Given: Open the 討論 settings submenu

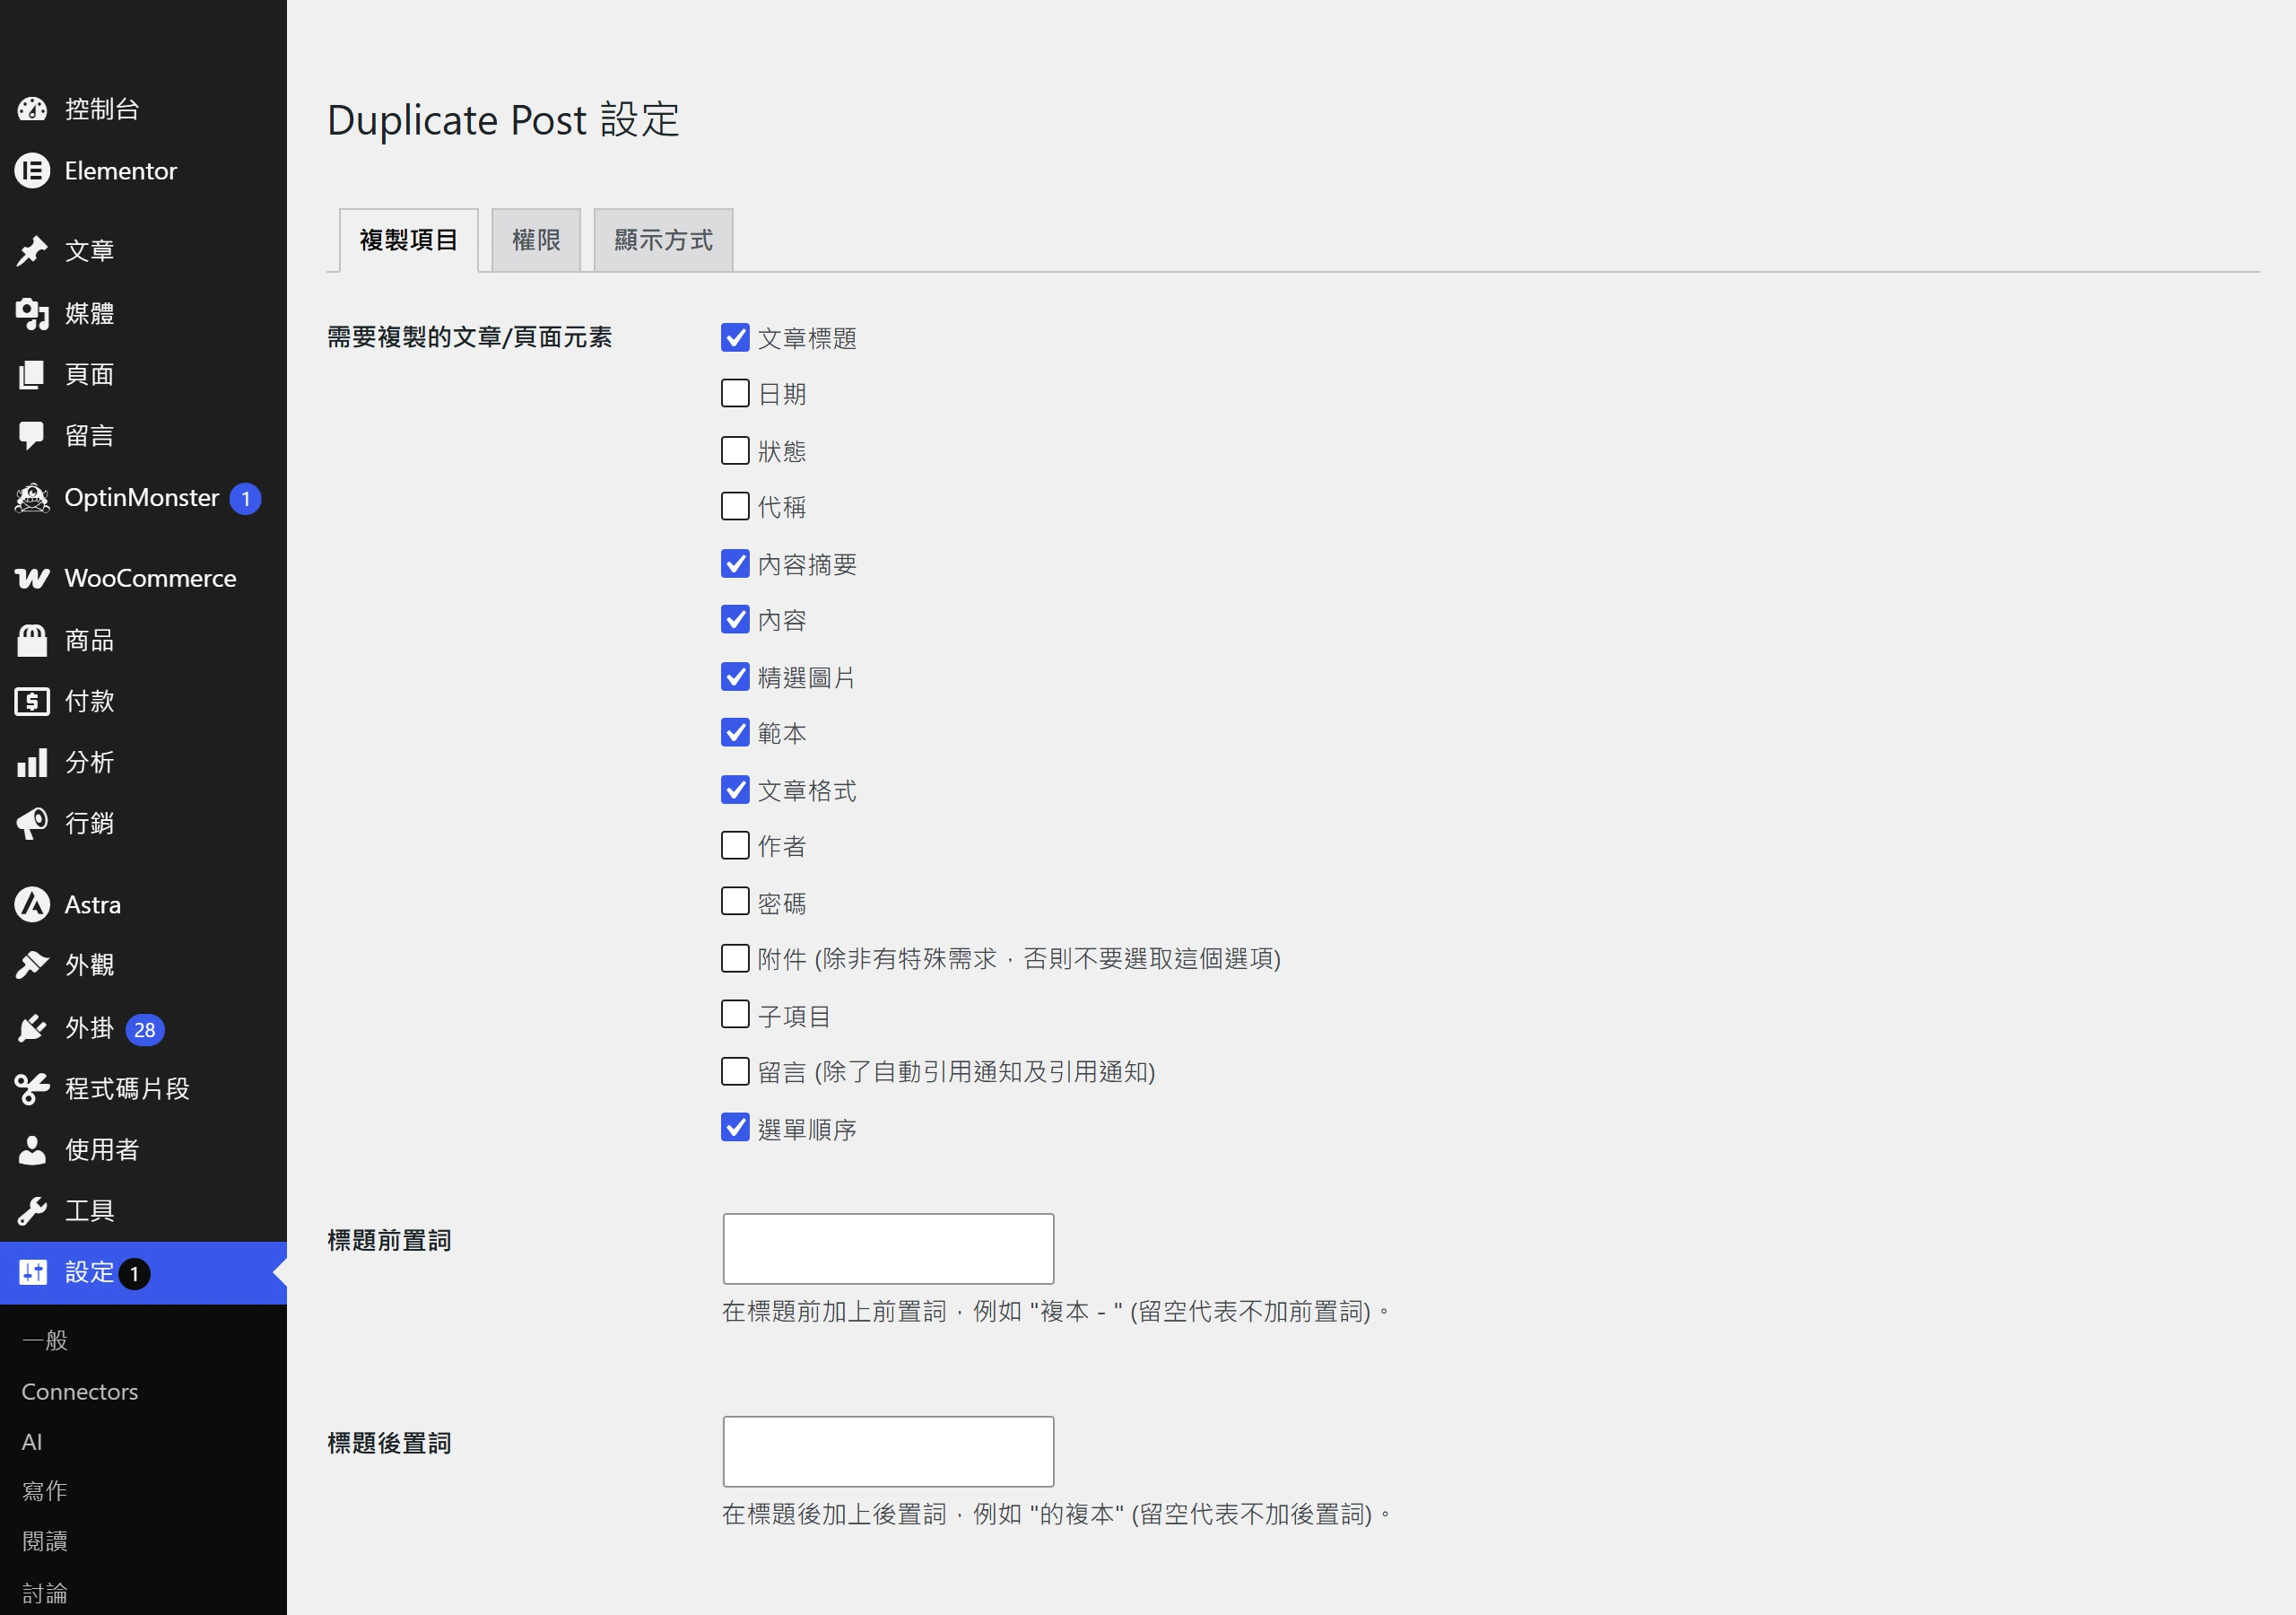Looking at the screenshot, I should point(45,1594).
